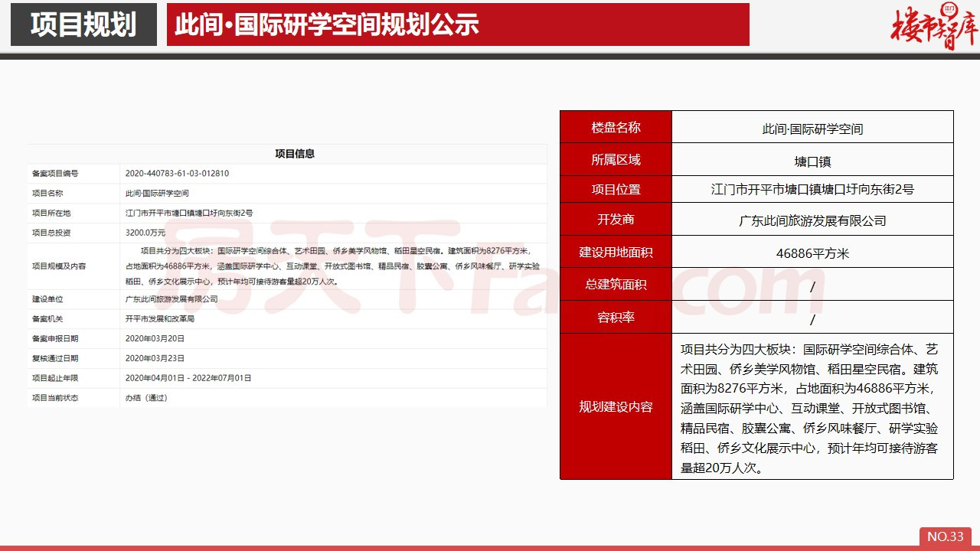Image resolution: width=980 pixels, height=551 pixels.
Task: Select 广东此间旅游发展有限公司 in right table
Action: pyautogui.click(x=812, y=221)
